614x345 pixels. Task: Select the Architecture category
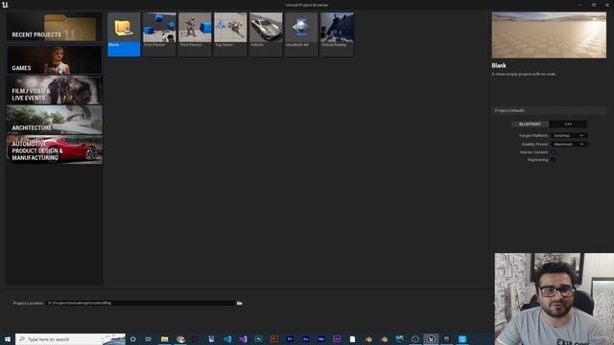54,120
